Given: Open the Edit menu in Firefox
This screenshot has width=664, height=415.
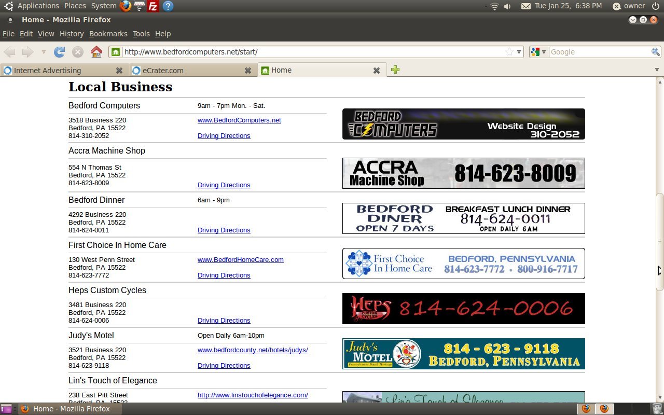Looking at the screenshot, I should point(26,34).
